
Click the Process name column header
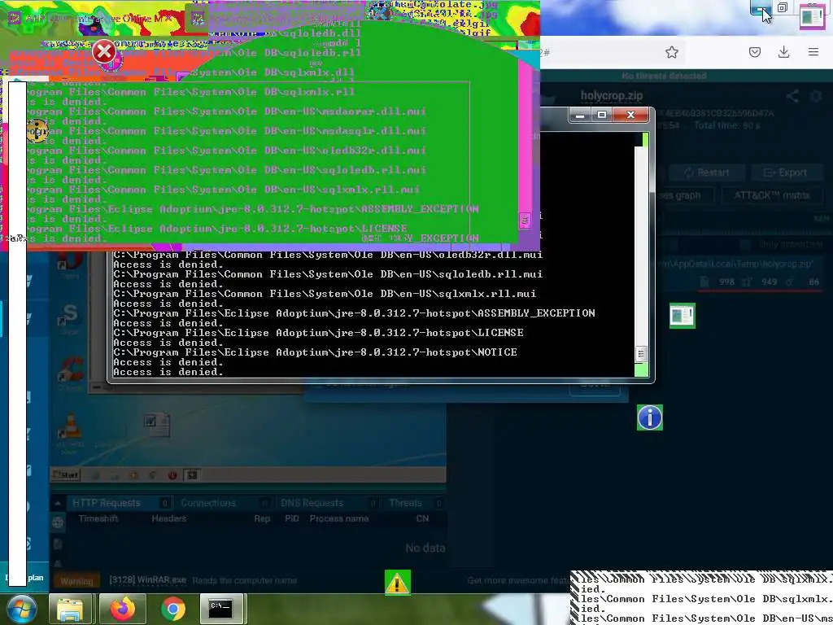click(339, 518)
